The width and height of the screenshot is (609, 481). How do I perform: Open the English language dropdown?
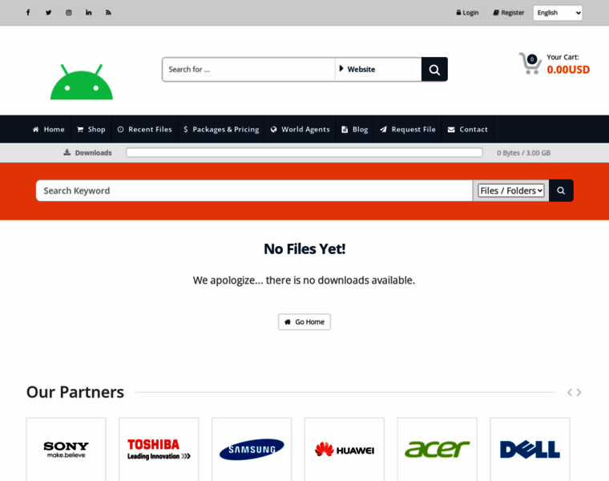(x=558, y=13)
